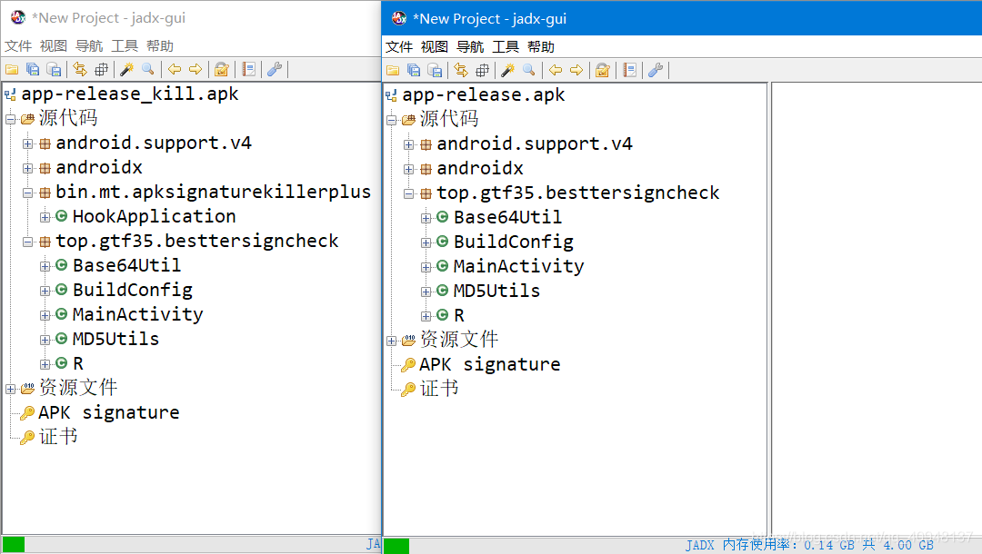Open preferences wrench in right window toolbar
982x554 pixels.
(656, 70)
